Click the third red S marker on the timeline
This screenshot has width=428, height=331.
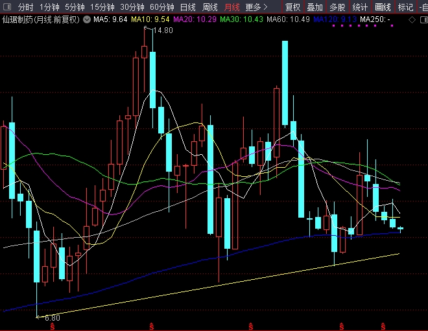pyautogui.click(x=251, y=326)
